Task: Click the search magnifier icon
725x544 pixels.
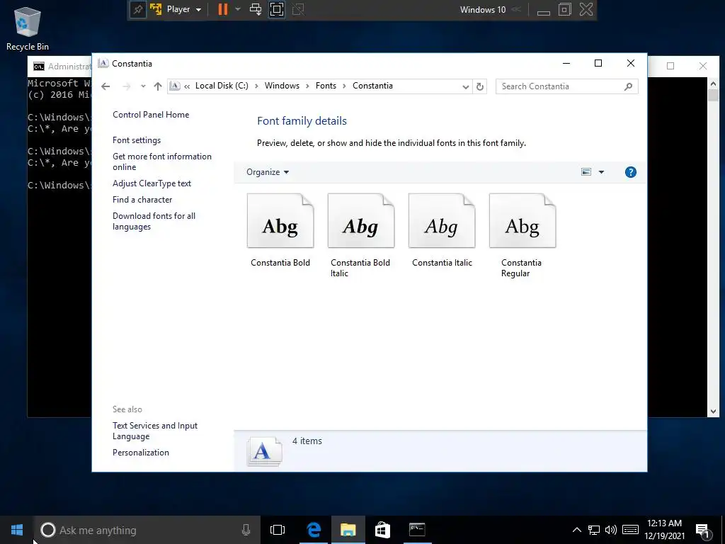Action: tap(628, 86)
